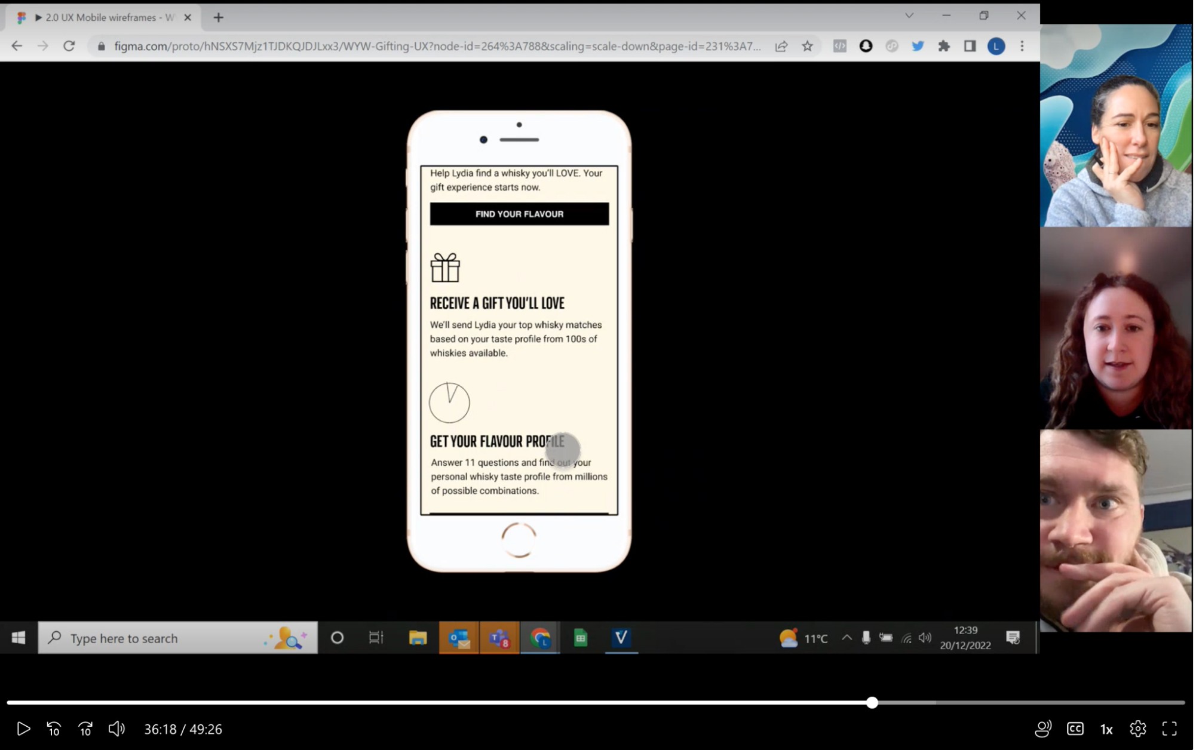The image size is (1196, 750).
Task: Click the Figma prototype share icon
Action: (781, 46)
